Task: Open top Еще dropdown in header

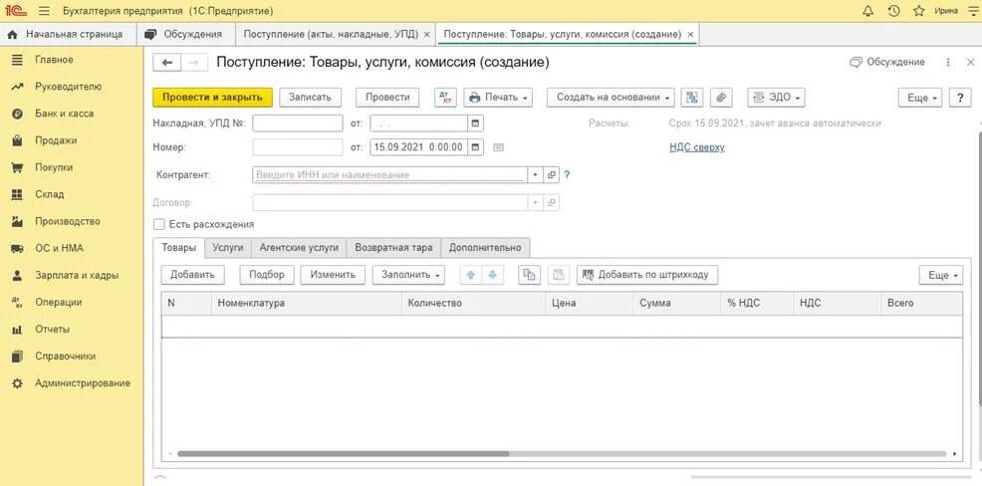Action: (920, 98)
